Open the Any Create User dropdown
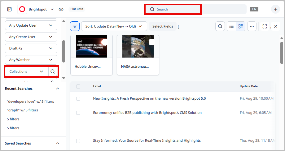Viewport: 285px width, 151px height. click(x=31, y=37)
